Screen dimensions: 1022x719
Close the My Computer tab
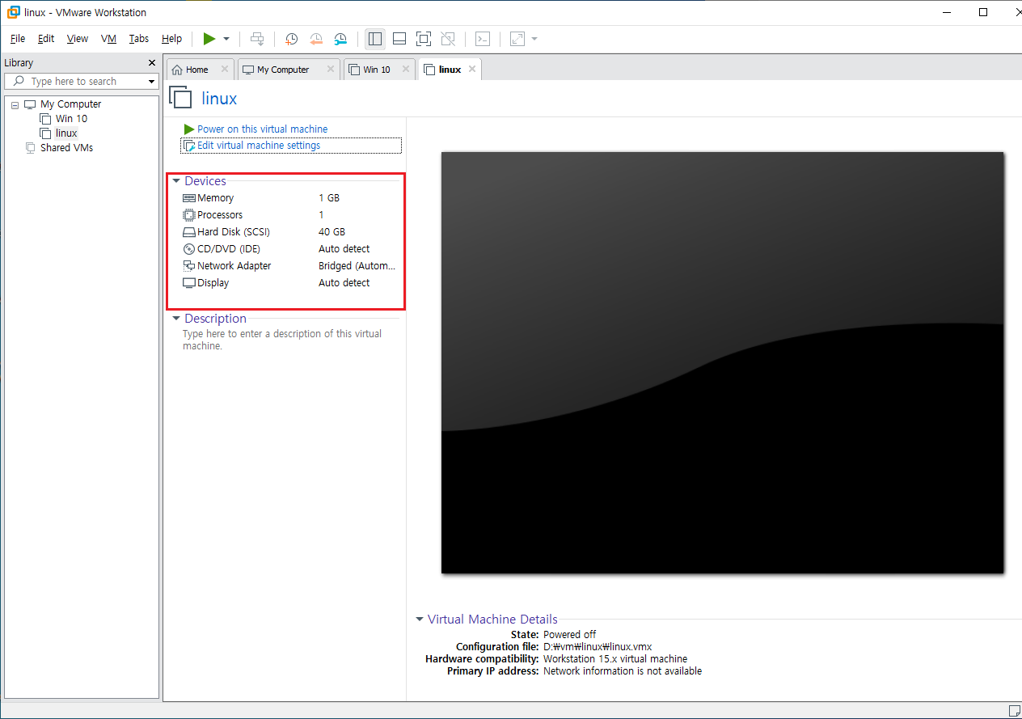331,70
